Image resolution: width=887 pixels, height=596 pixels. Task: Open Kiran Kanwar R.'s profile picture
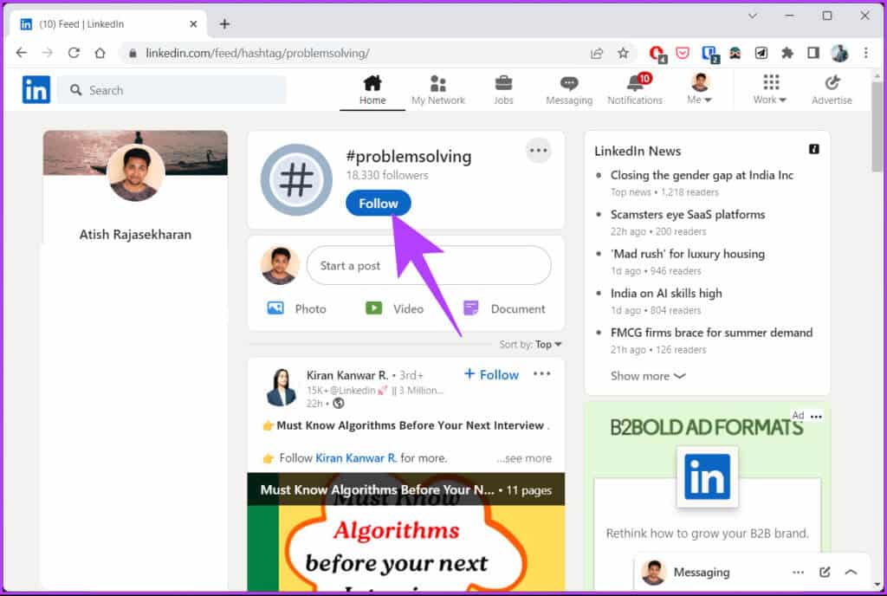(x=282, y=387)
